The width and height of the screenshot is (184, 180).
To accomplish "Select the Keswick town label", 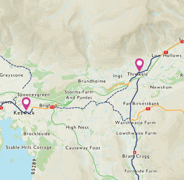I will point(24,113).
